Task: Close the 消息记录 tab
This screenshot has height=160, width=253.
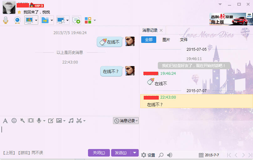Action: tap(161, 30)
